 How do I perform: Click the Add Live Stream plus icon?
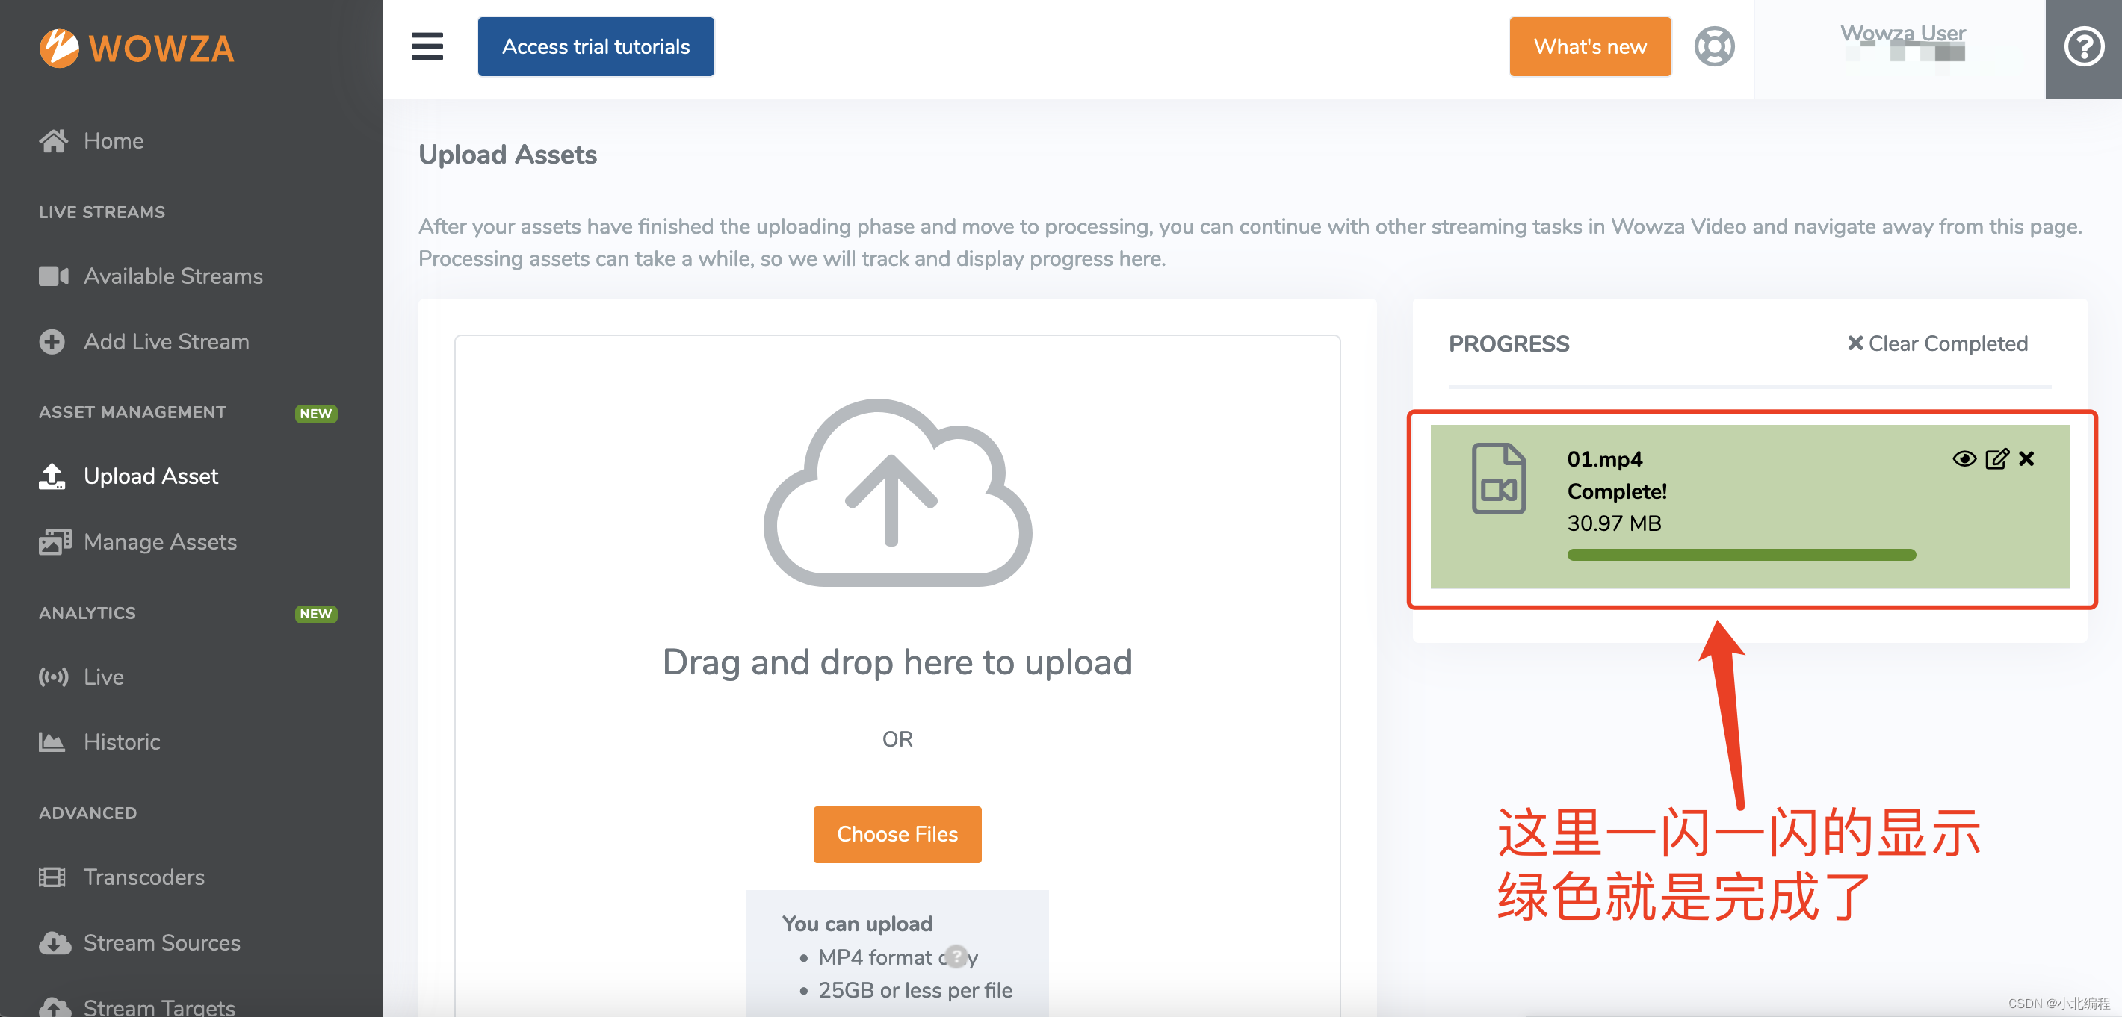pos(52,342)
